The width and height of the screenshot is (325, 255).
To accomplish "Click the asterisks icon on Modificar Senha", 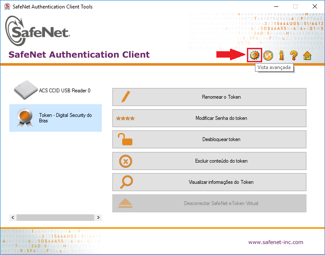I will [x=126, y=119].
